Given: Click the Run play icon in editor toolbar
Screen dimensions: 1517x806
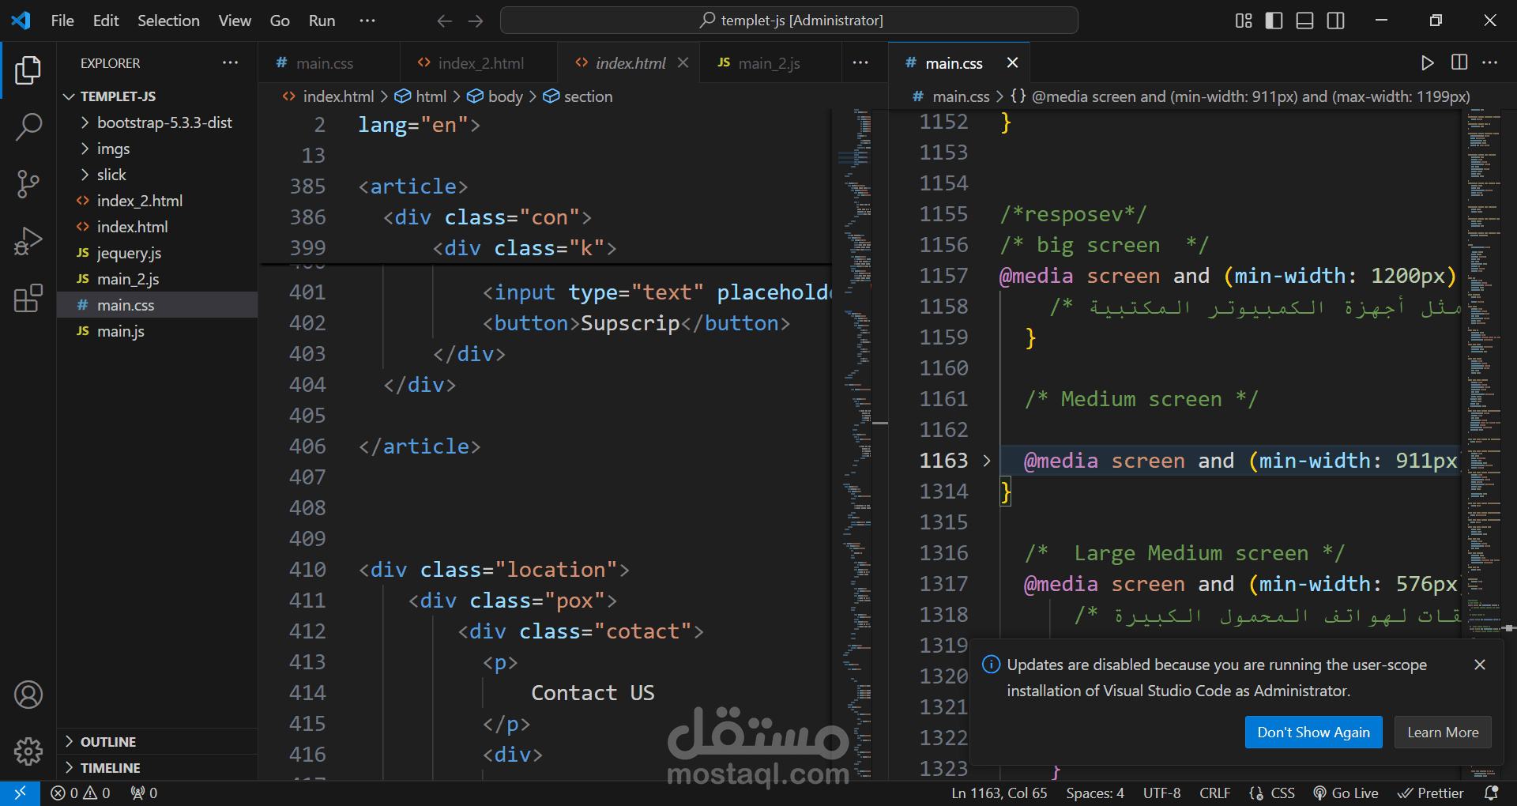Looking at the screenshot, I should click(x=1427, y=63).
